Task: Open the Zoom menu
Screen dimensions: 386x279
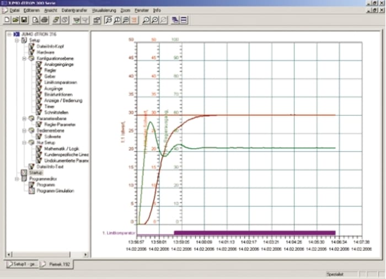Action: tap(125, 10)
